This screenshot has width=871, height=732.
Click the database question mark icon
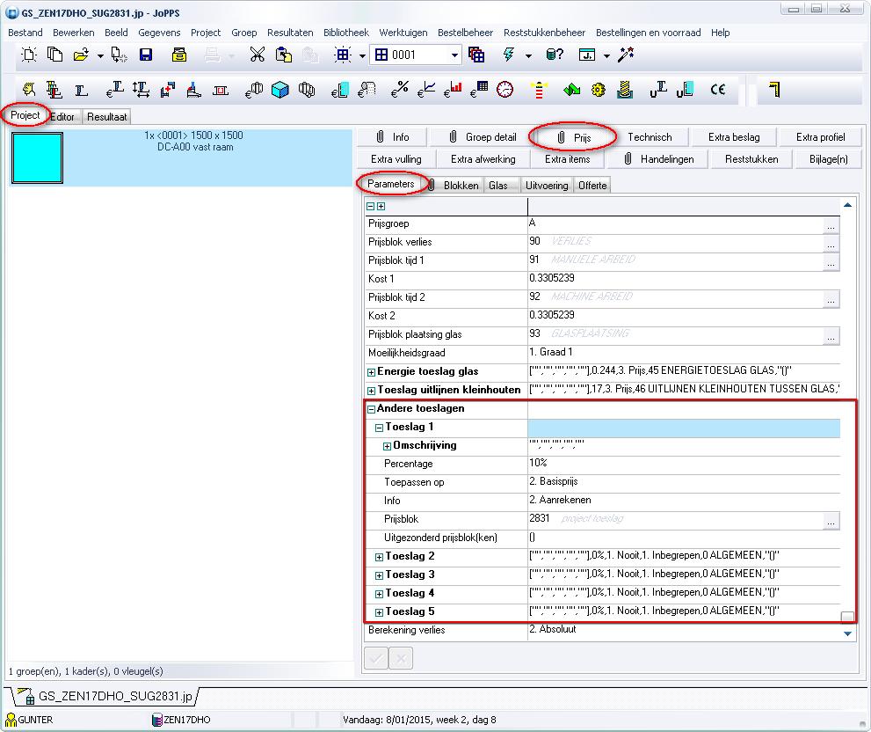(555, 55)
